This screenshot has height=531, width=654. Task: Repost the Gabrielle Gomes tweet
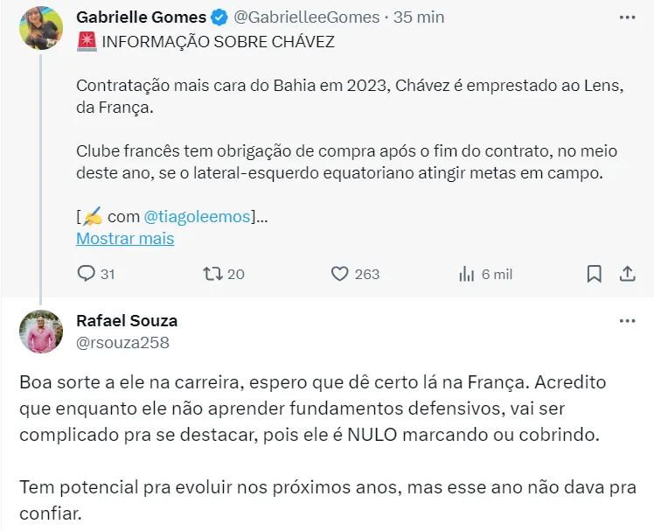point(212,274)
